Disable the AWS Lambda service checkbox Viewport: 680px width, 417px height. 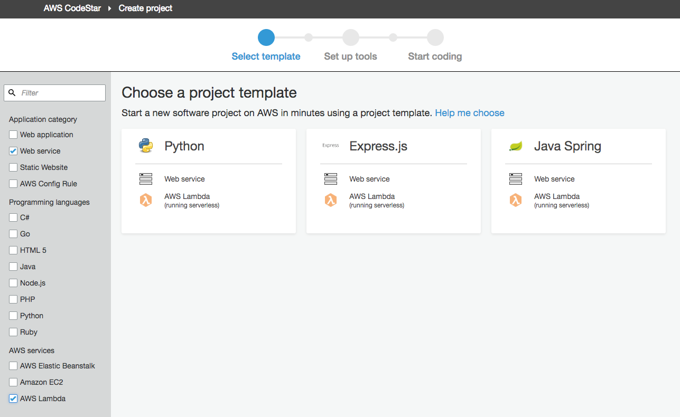[13, 399]
